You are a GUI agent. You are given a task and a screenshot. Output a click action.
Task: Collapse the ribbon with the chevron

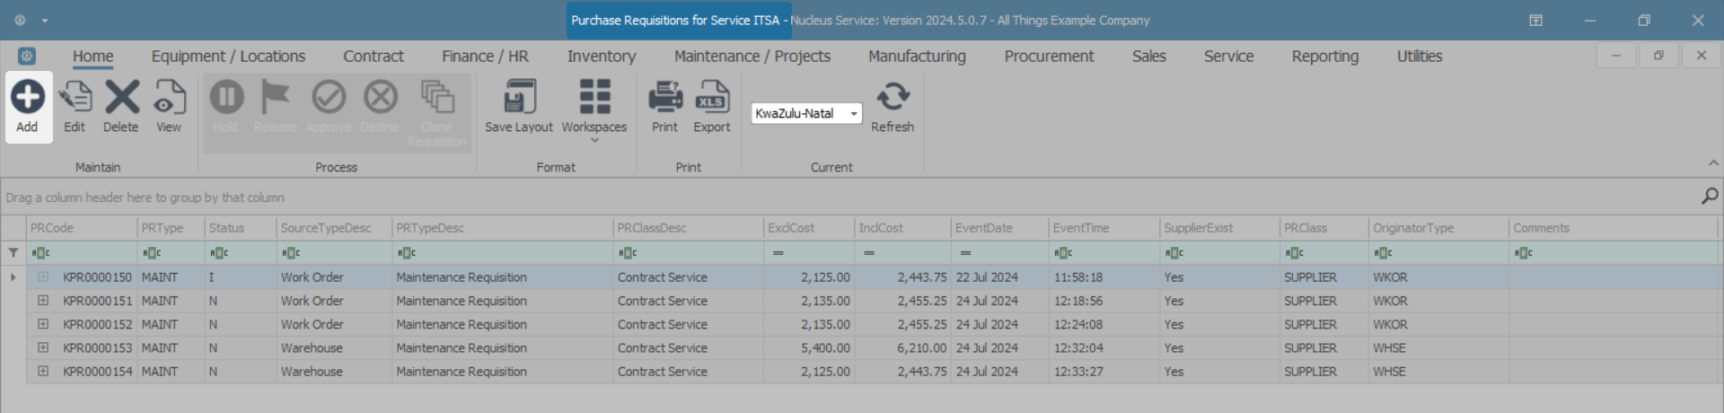pos(1713,163)
